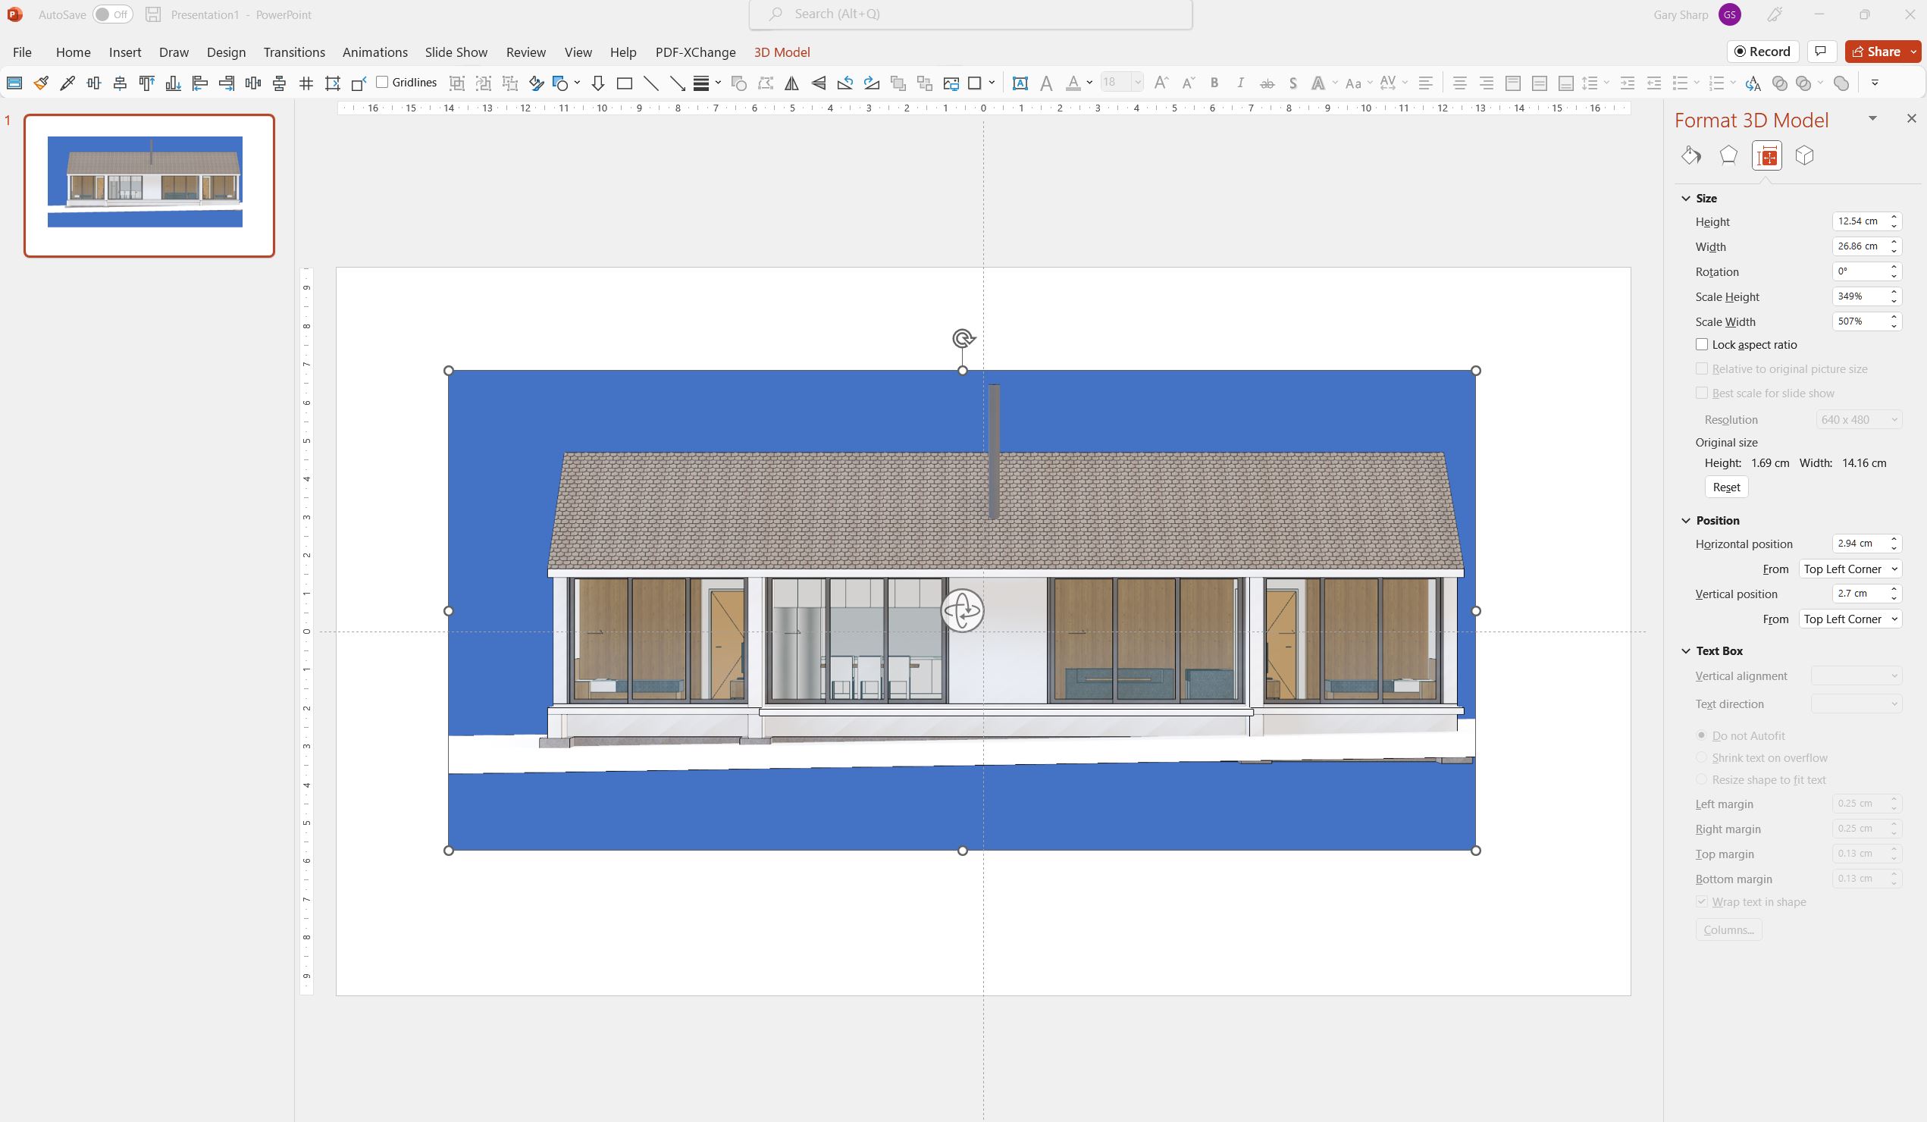The width and height of the screenshot is (1927, 1122).
Task: Insert a Text Box from toolbar
Action: pos(1020,83)
